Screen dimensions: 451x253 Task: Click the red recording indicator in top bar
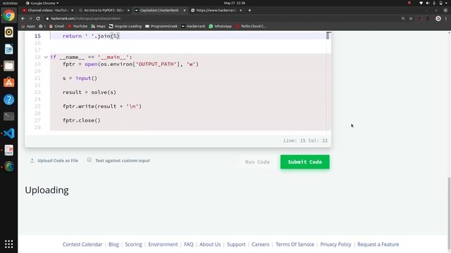click(x=409, y=3)
